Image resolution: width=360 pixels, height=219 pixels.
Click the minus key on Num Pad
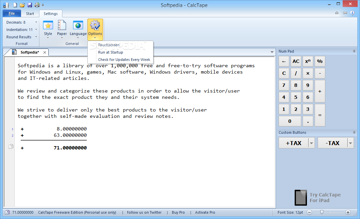[x=320, y=73]
